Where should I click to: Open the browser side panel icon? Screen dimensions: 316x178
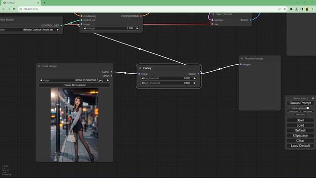(302, 9)
